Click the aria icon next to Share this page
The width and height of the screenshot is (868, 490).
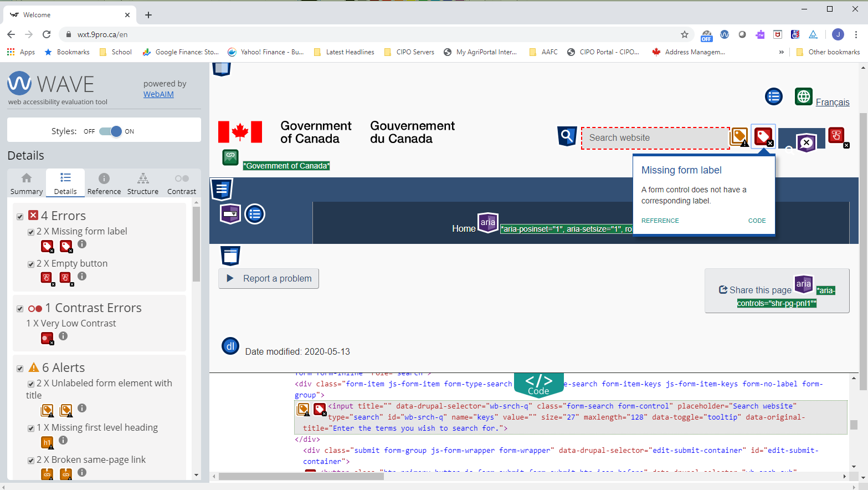point(803,284)
